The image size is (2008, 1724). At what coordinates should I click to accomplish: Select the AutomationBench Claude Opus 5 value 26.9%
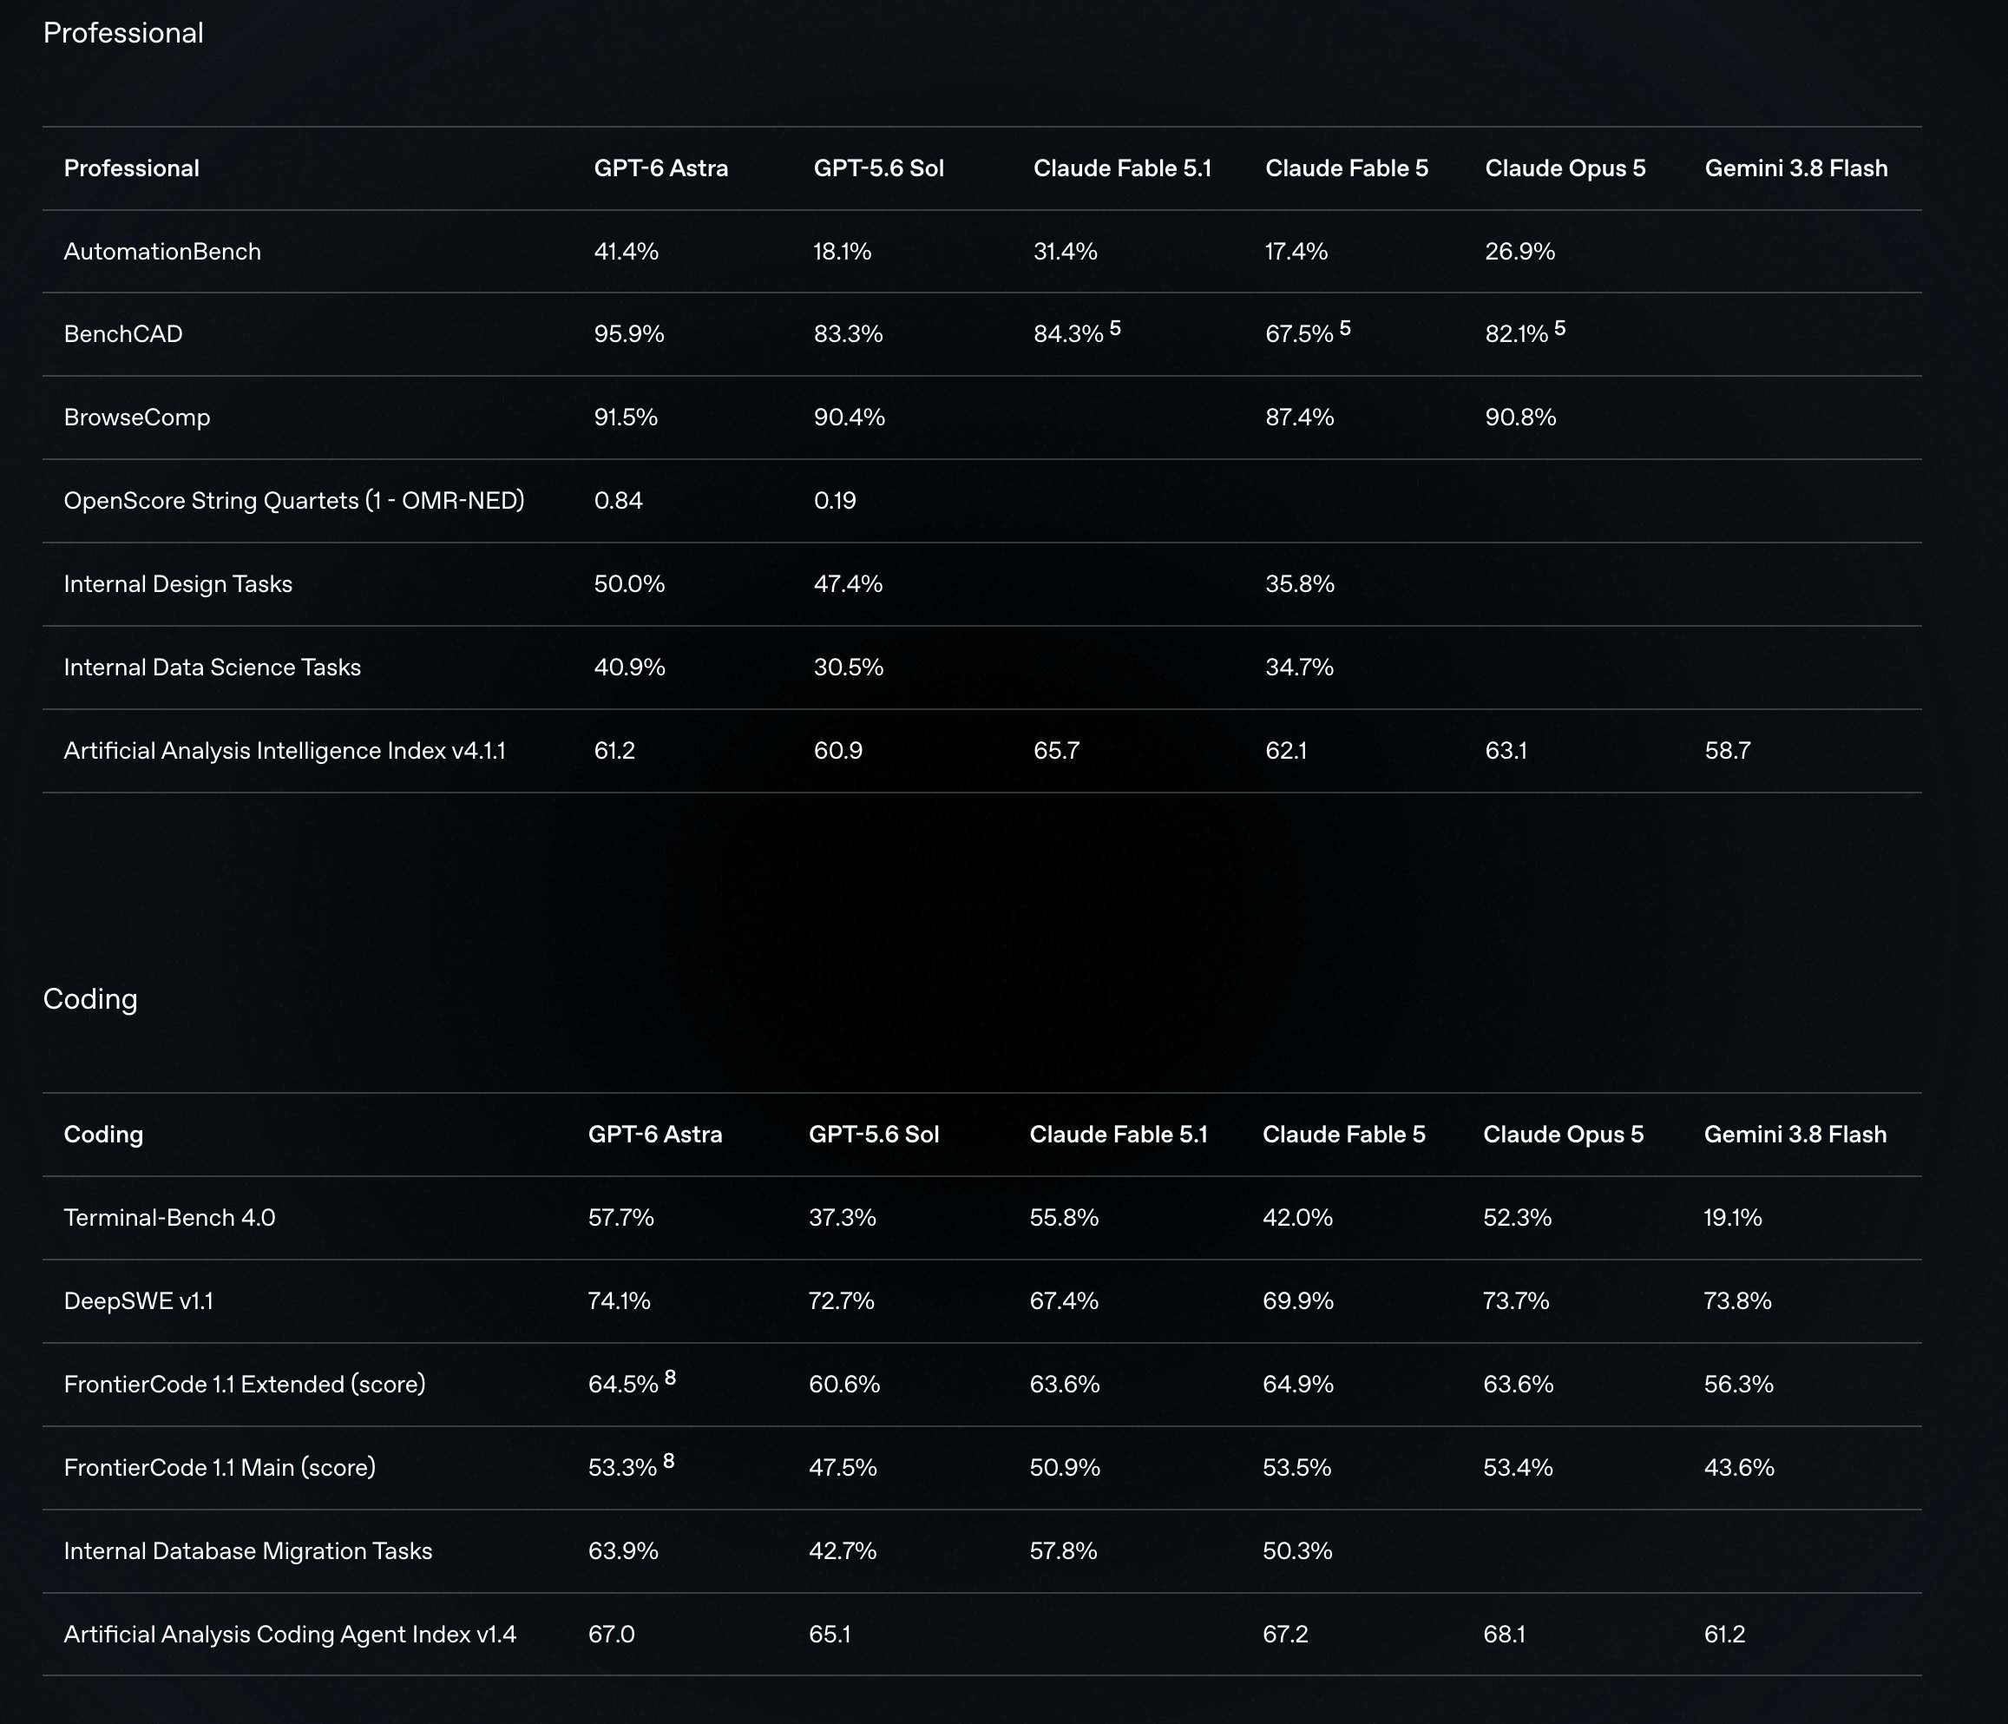coord(1519,251)
